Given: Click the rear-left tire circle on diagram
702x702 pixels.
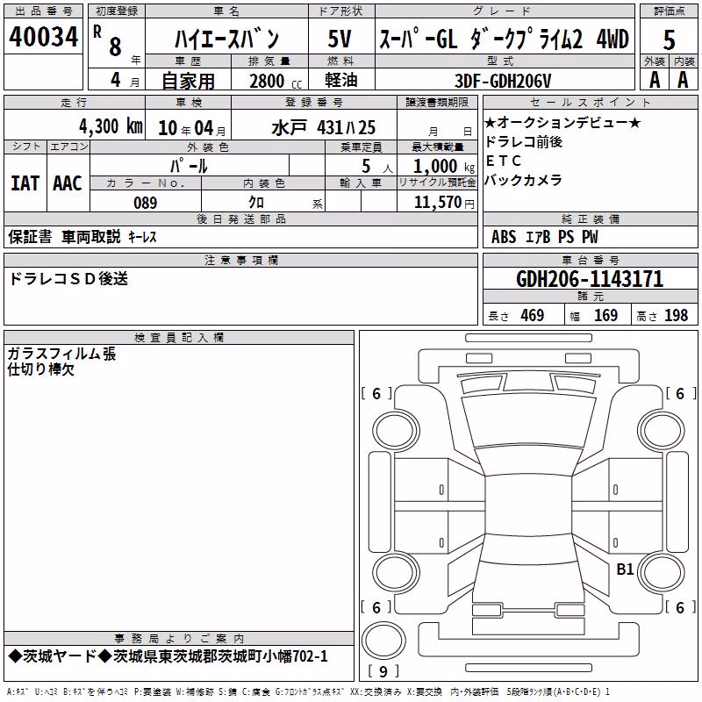Looking at the screenshot, I should (x=396, y=572).
